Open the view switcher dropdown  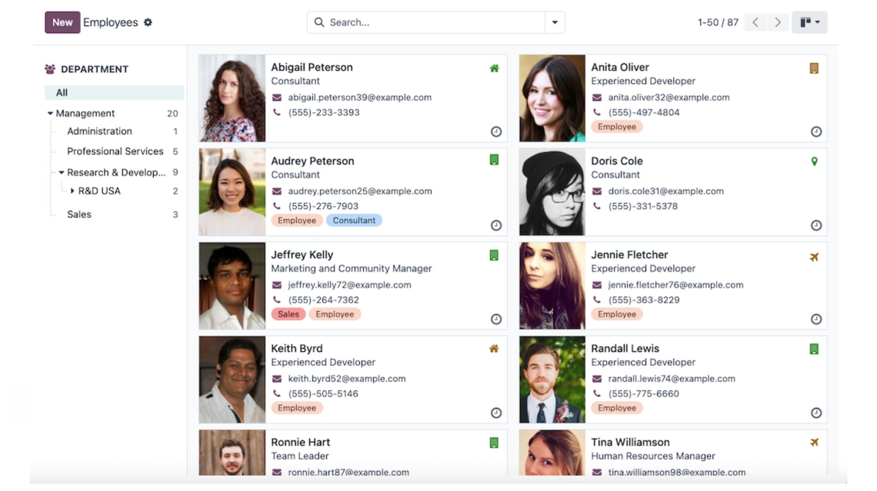click(x=809, y=22)
